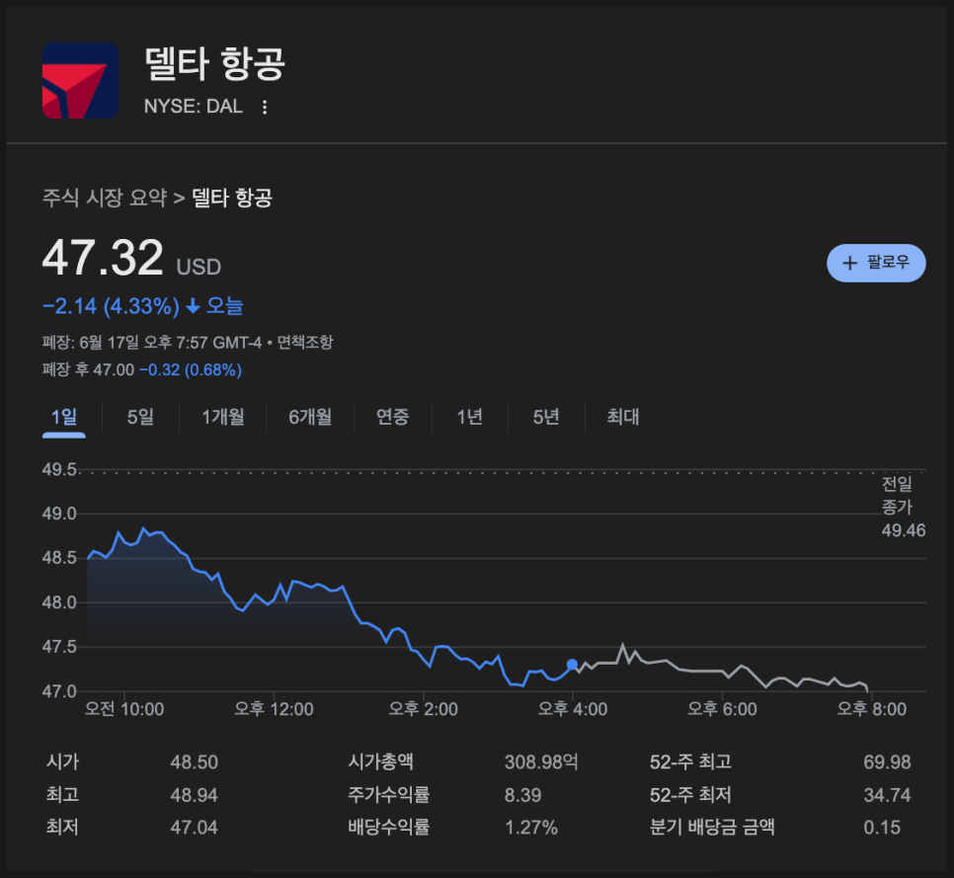The width and height of the screenshot is (954, 878).
Task: Show the 6개월 chart range
Action: coord(310,418)
